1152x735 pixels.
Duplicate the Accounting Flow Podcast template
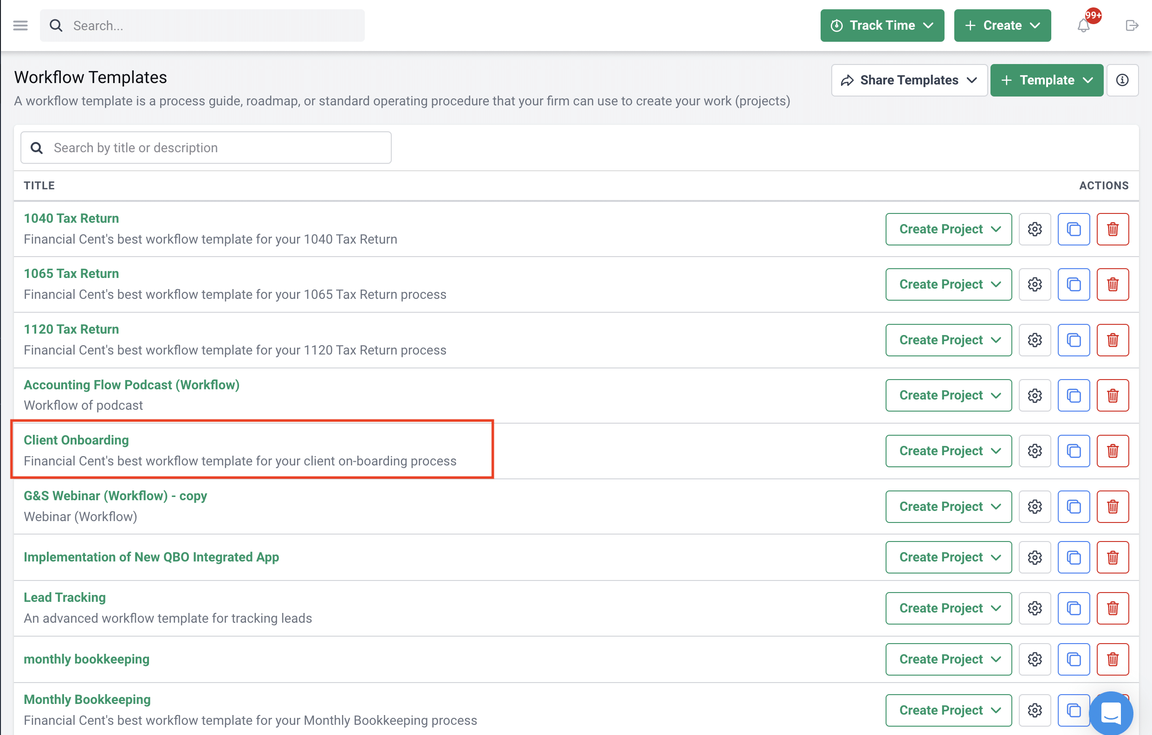[1074, 395]
